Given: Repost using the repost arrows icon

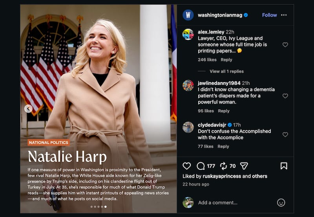Looking at the screenshot, I should point(223,166).
